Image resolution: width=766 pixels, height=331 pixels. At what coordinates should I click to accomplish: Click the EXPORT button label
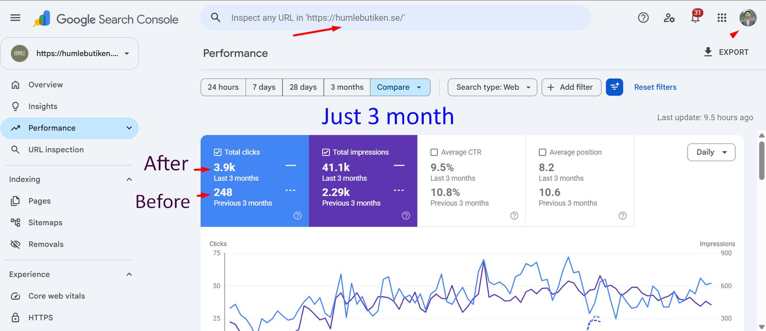click(733, 52)
